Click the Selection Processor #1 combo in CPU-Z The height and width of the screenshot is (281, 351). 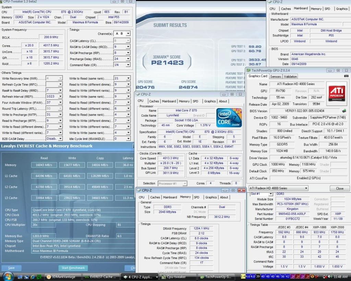[172, 184]
